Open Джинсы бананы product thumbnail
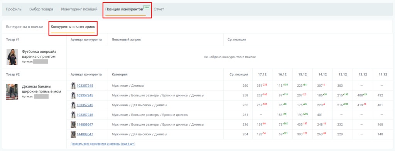395x151 pixels. pyautogui.click(x=12, y=92)
